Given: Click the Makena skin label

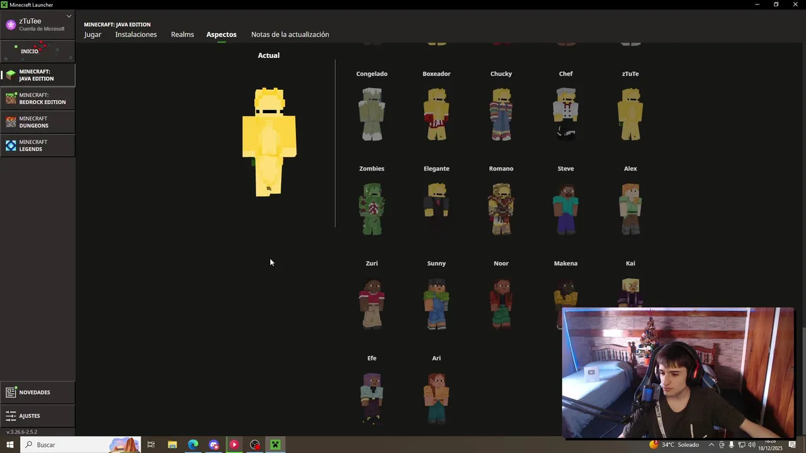Looking at the screenshot, I should point(565,264).
